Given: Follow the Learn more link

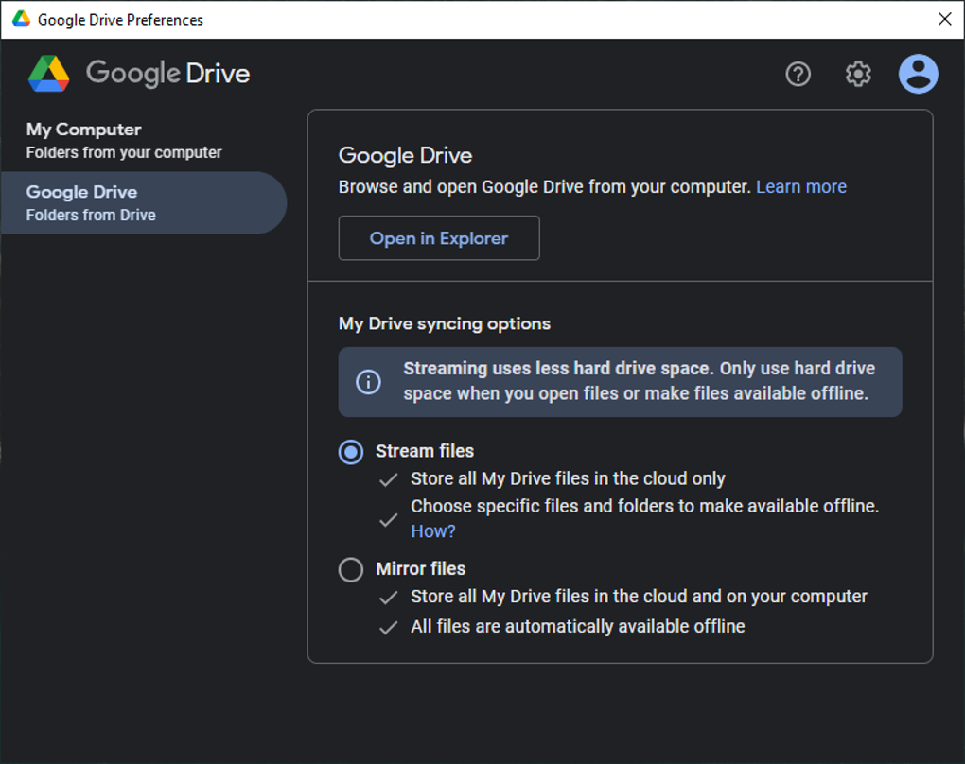Looking at the screenshot, I should pos(800,187).
